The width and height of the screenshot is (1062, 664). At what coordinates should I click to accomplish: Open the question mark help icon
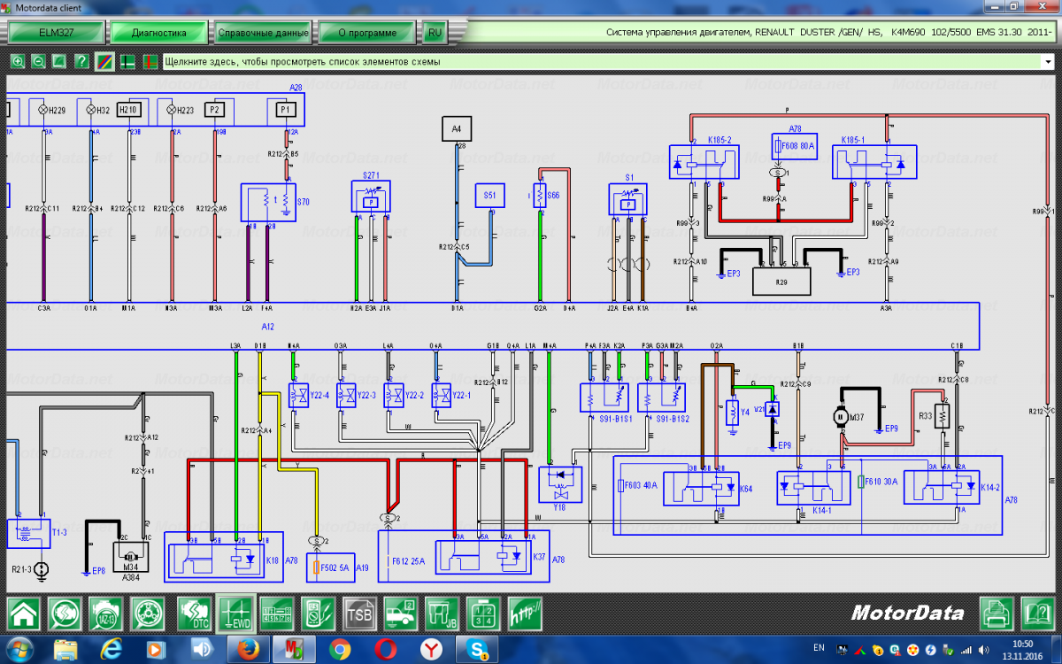(x=81, y=62)
